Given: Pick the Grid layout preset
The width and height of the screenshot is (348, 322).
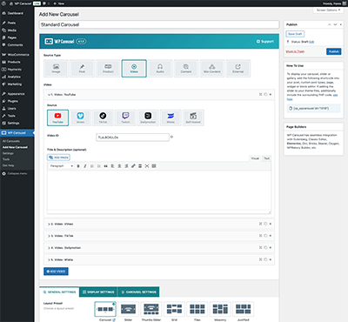Looking at the screenshot, I should point(174,309).
